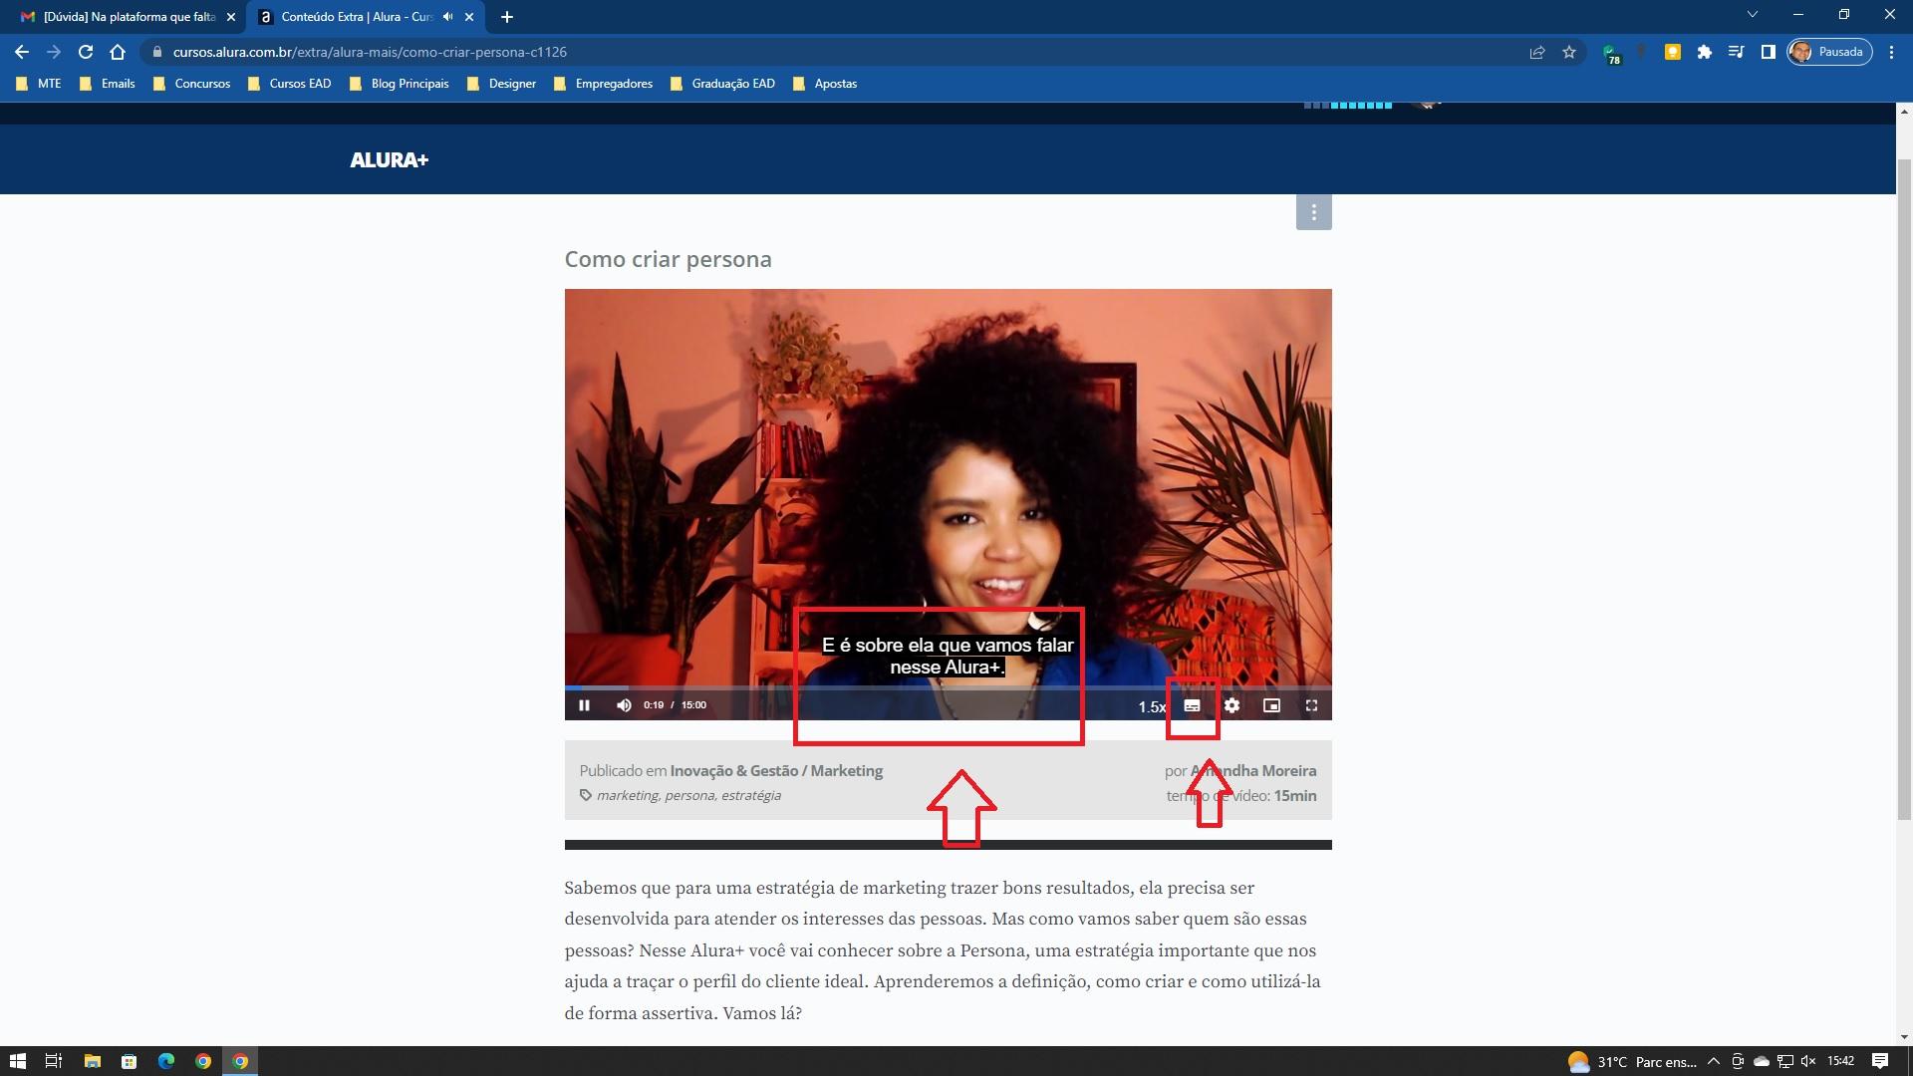The width and height of the screenshot is (1913, 1076).
Task: Open Empregadores bookmarks folder
Action: (x=604, y=84)
